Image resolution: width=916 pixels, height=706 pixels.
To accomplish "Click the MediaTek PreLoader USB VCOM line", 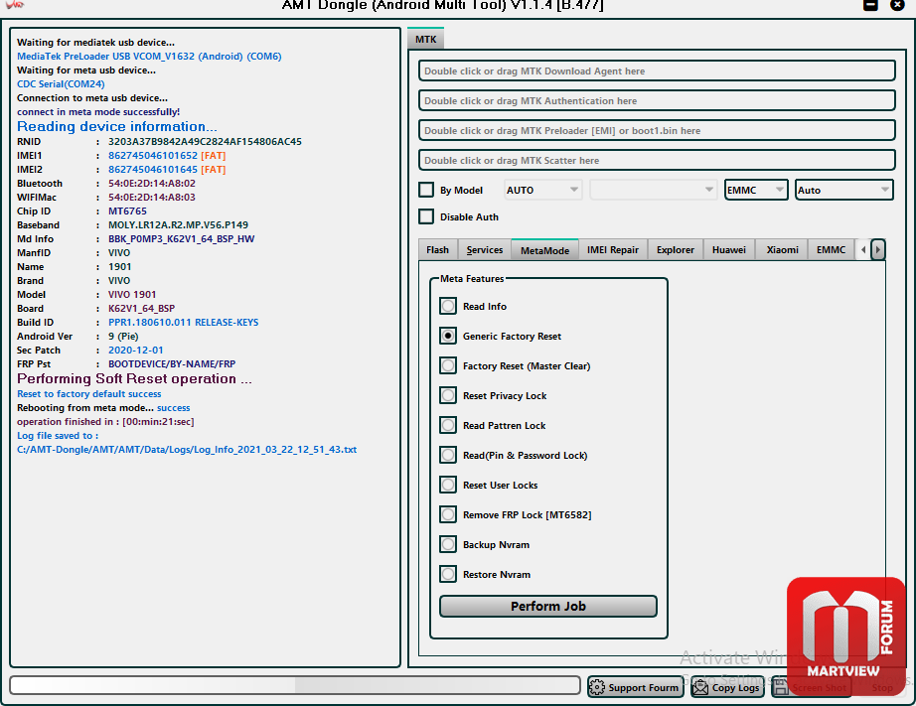I will pos(149,57).
